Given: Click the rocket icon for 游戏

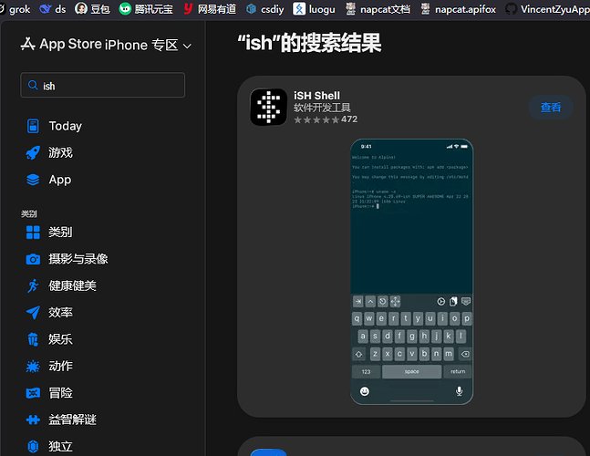Looking at the screenshot, I should [x=33, y=152].
